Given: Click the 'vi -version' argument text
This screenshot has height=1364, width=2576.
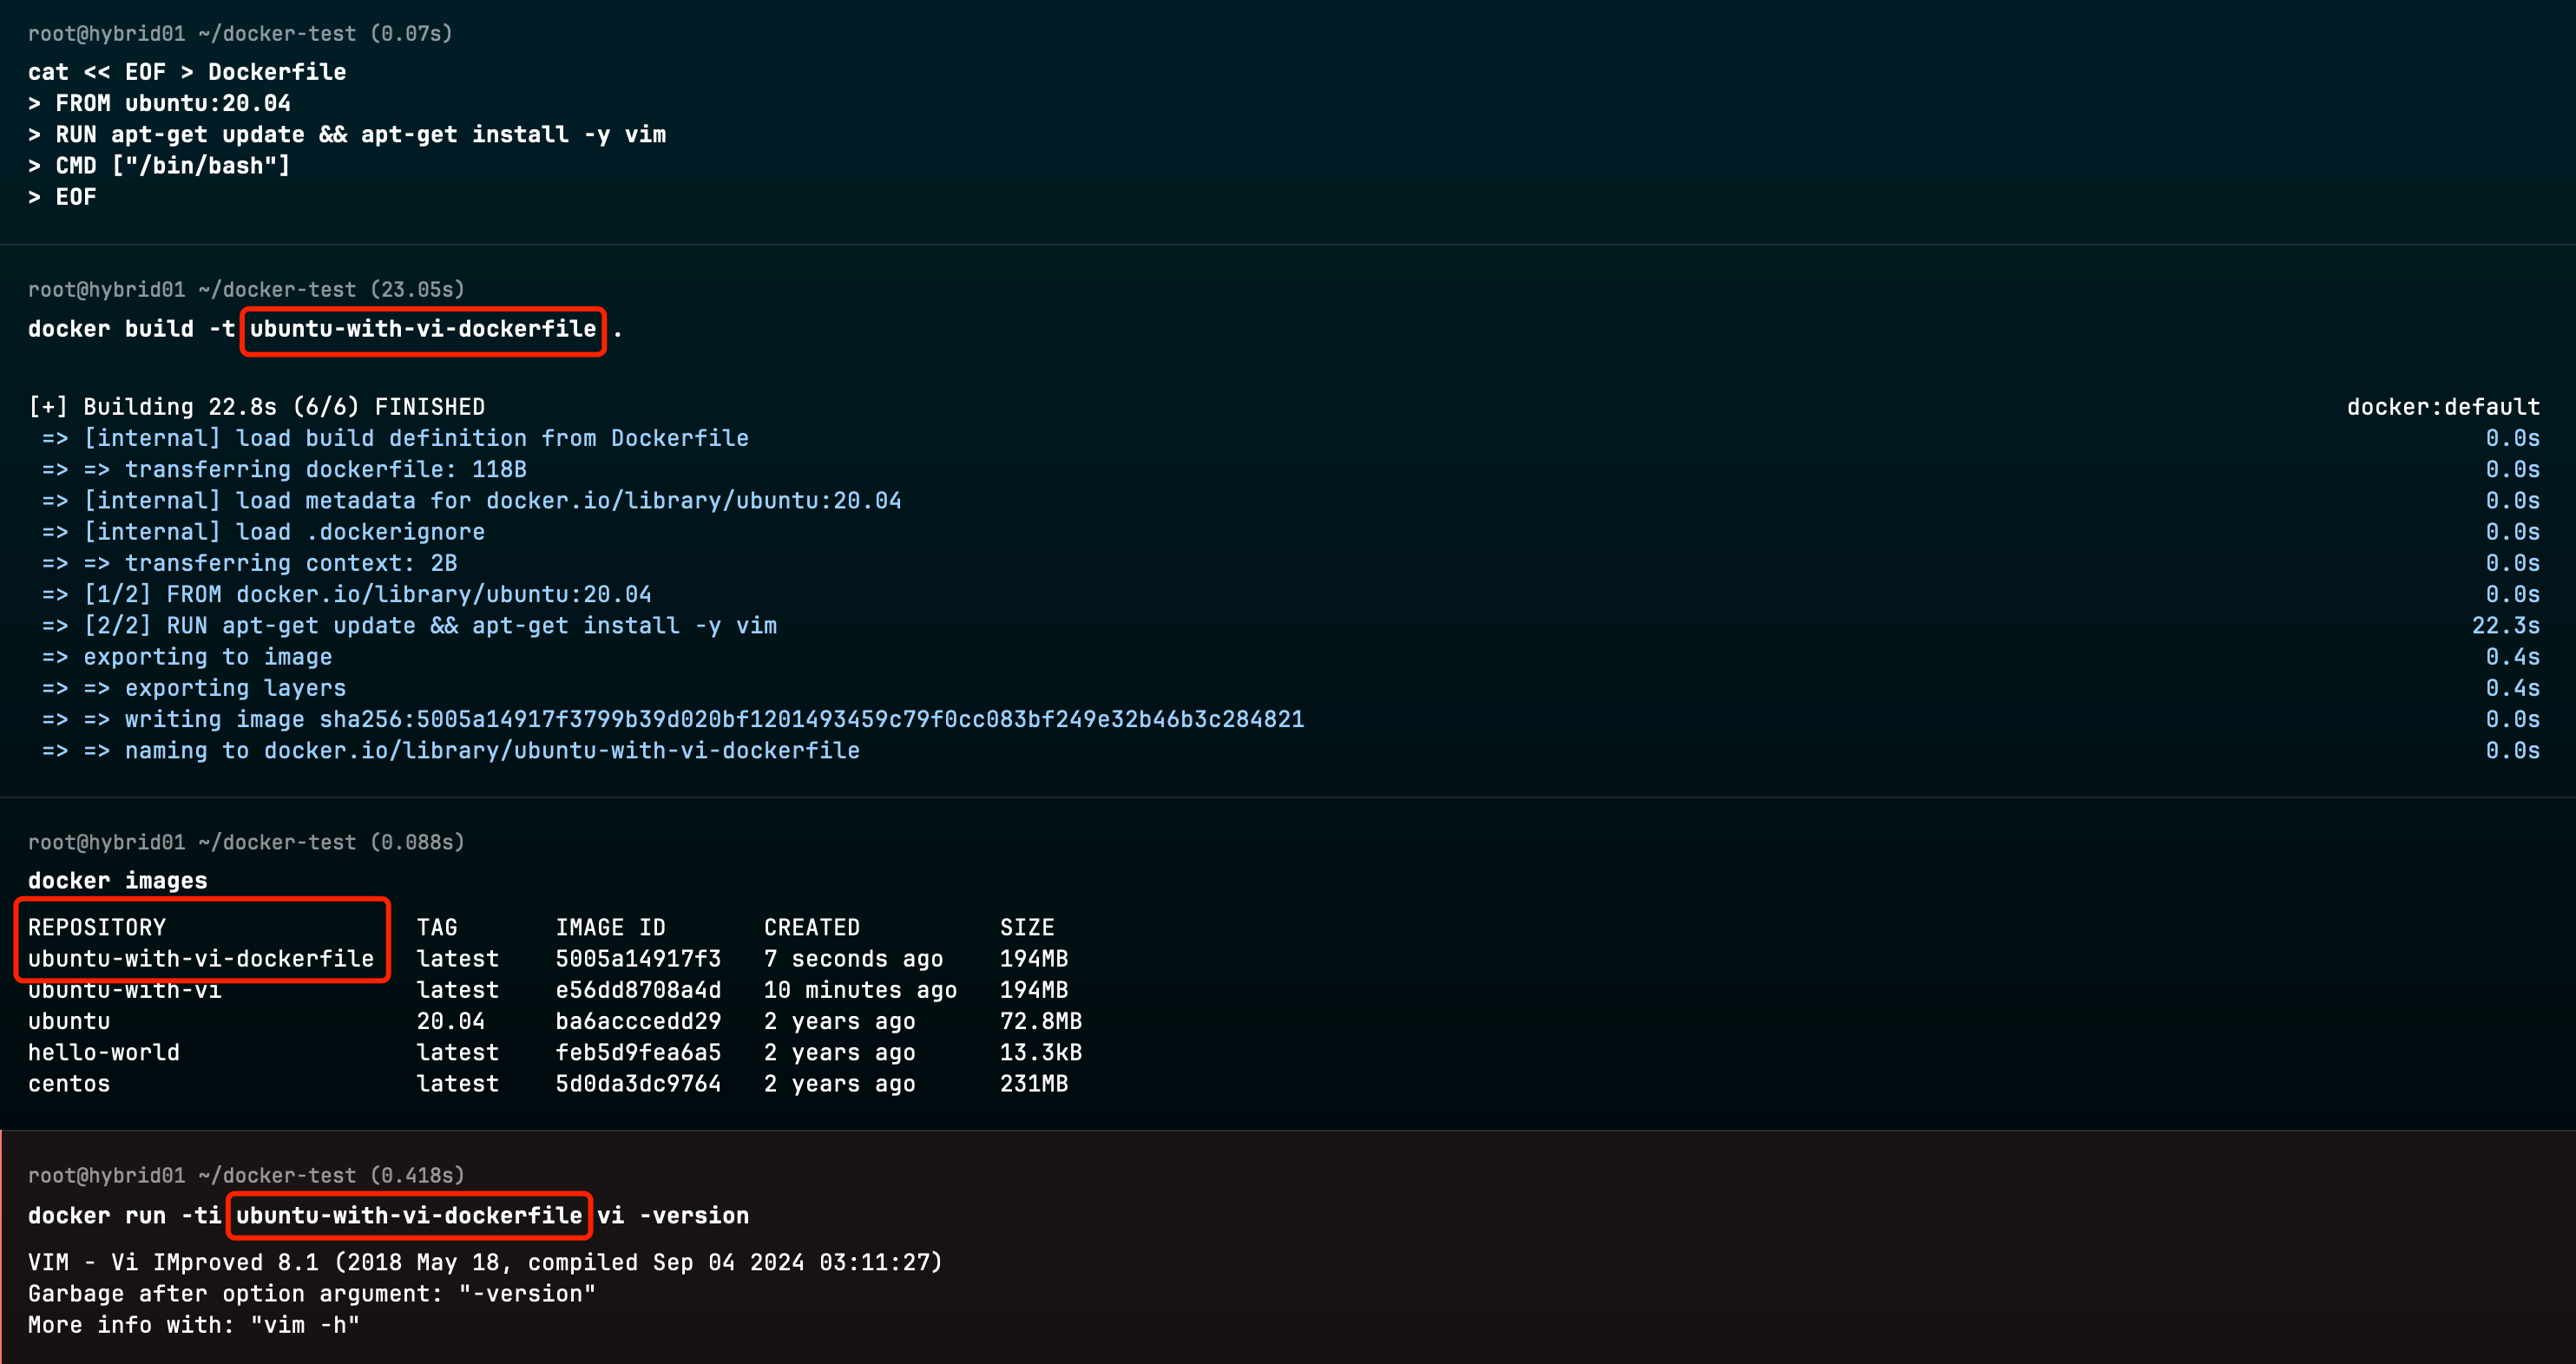Looking at the screenshot, I should (673, 1216).
